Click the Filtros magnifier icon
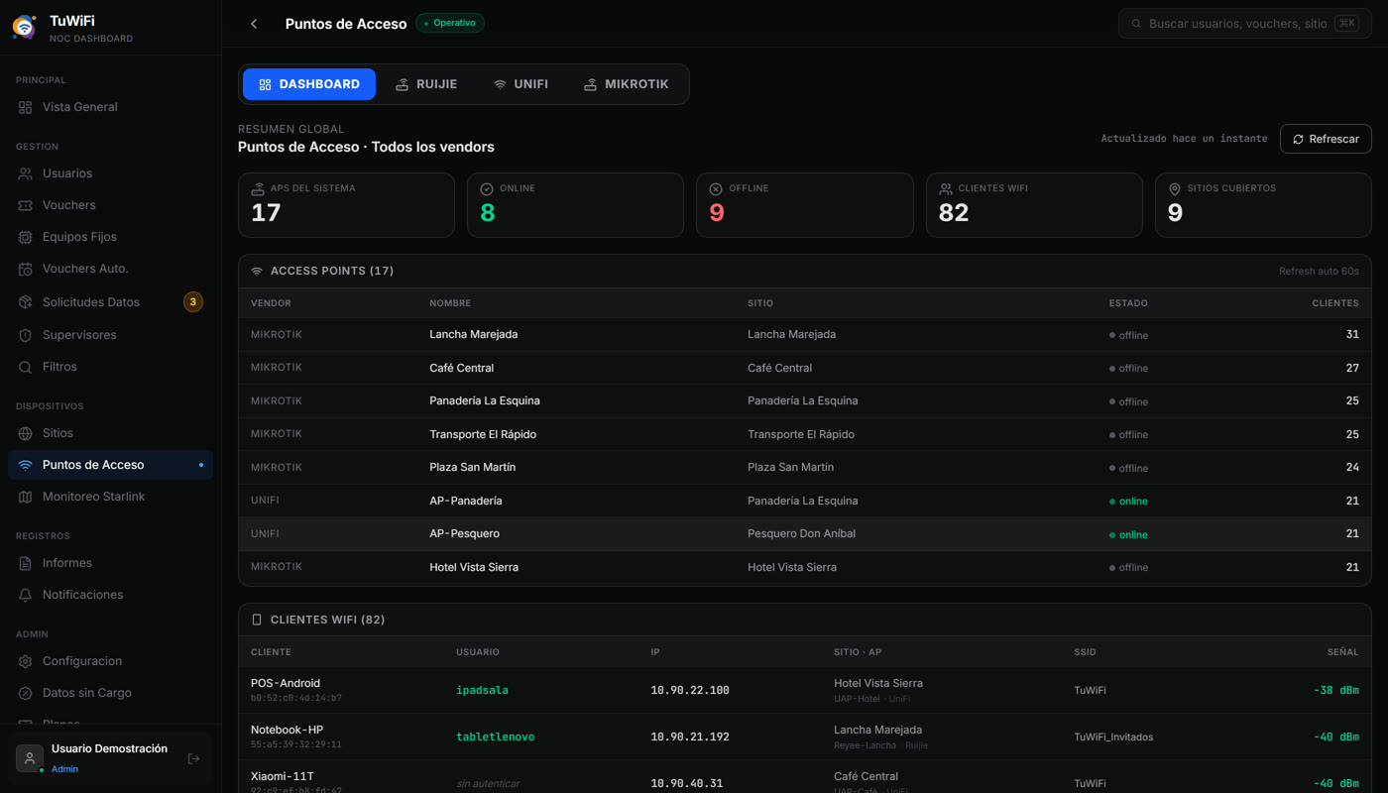This screenshot has width=1388, height=793. tap(26, 367)
